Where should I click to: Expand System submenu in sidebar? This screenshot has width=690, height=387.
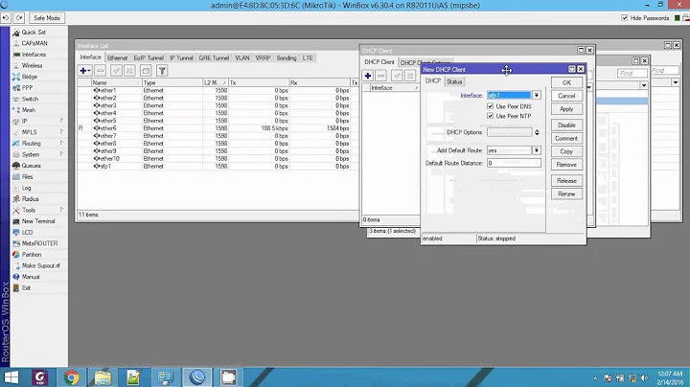coord(61,154)
